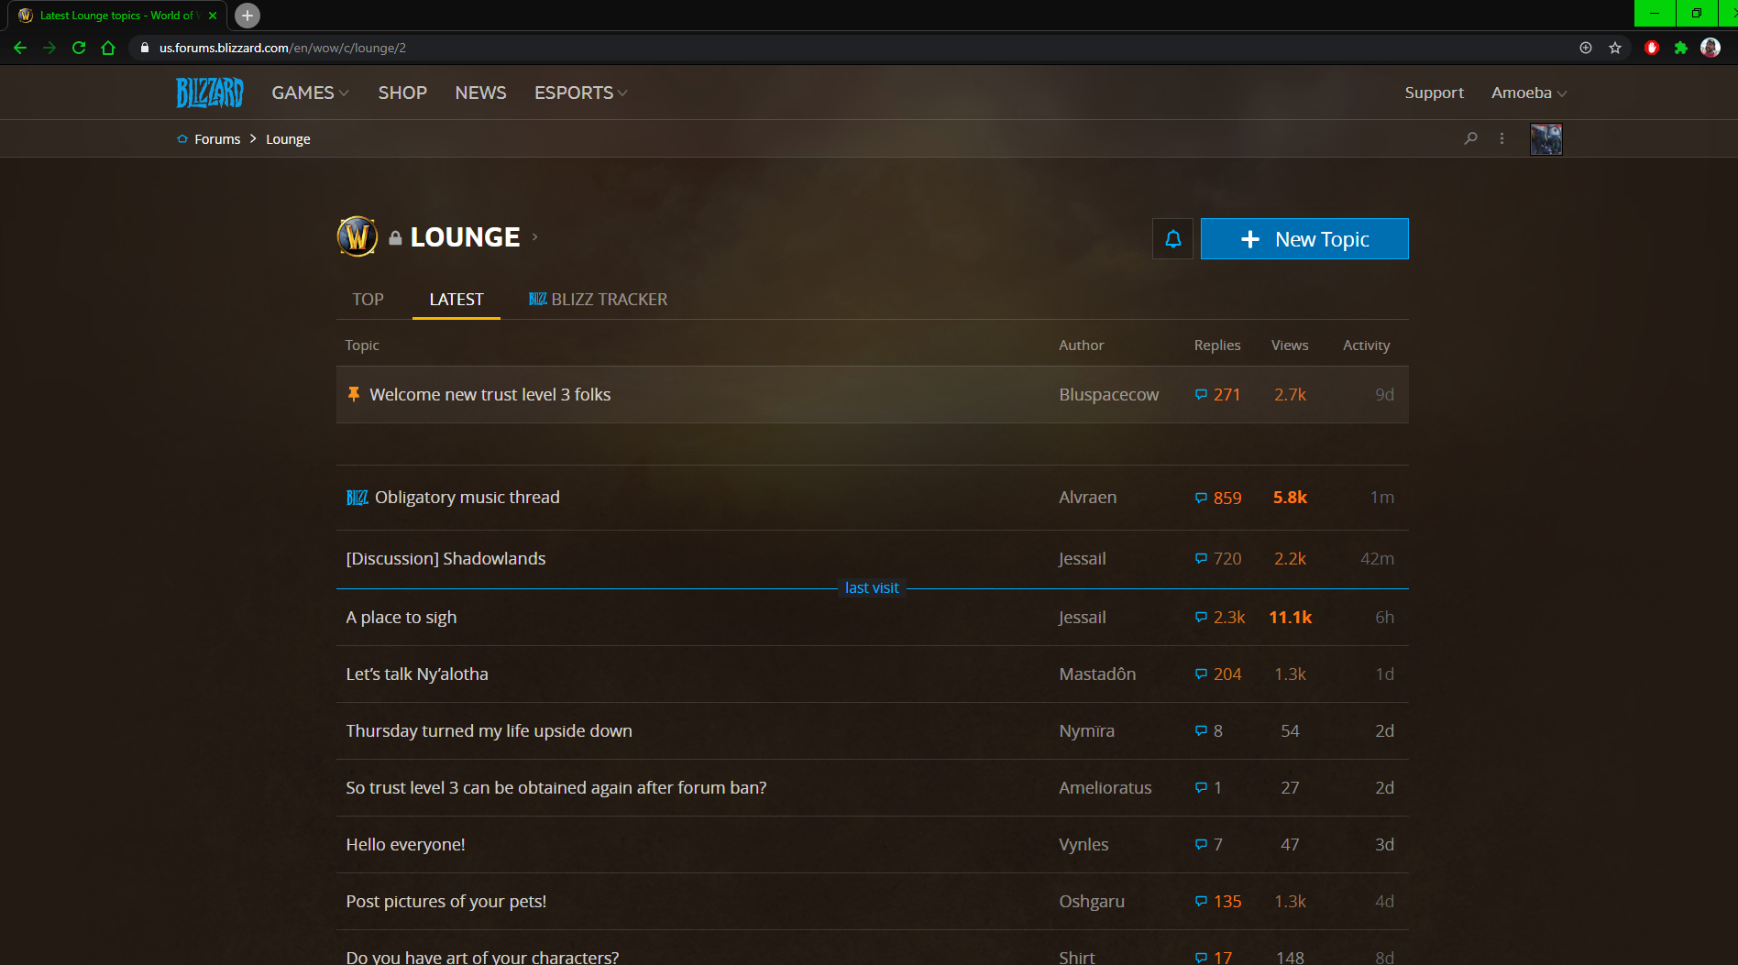Image resolution: width=1738 pixels, height=965 pixels.
Task: Go to the browser home page icon
Action: point(108,48)
